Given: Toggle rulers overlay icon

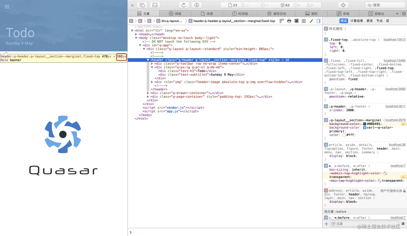Looking at the screenshot, I should pos(282,21).
